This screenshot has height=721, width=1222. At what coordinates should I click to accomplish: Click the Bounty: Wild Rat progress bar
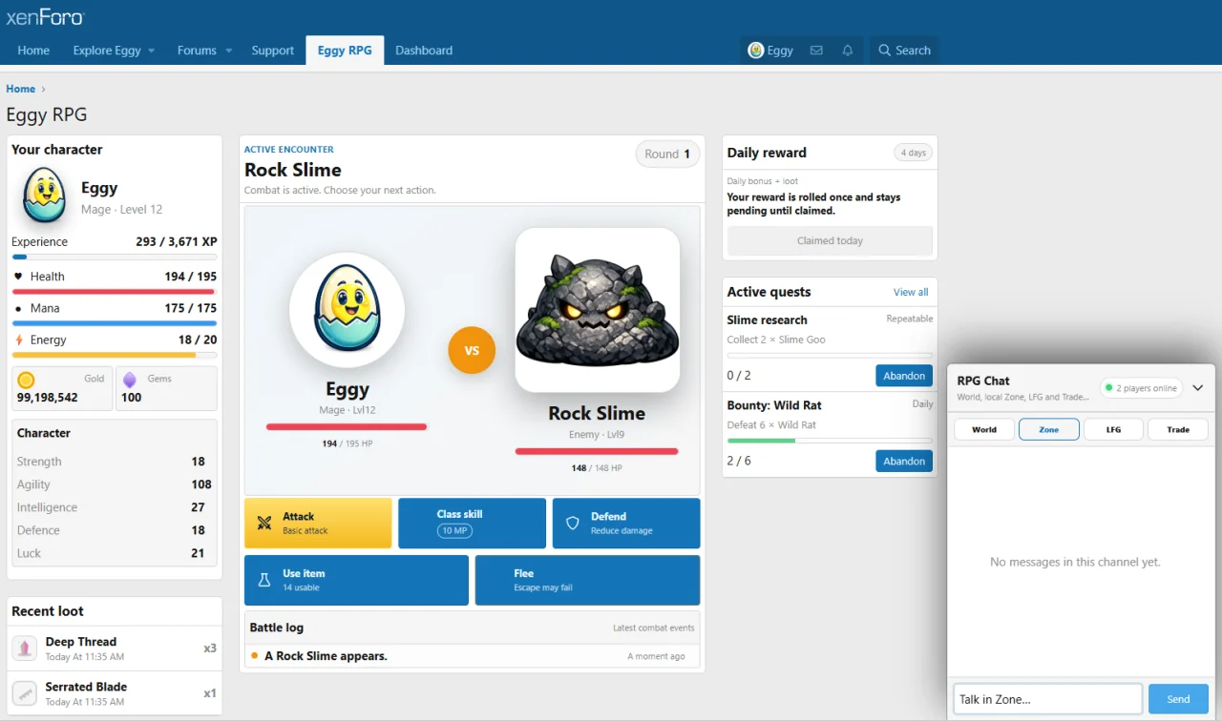830,441
